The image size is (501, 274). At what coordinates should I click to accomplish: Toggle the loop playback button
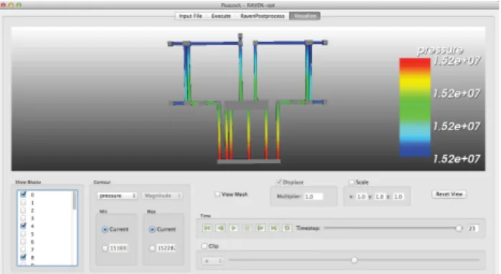coord(287,228)
